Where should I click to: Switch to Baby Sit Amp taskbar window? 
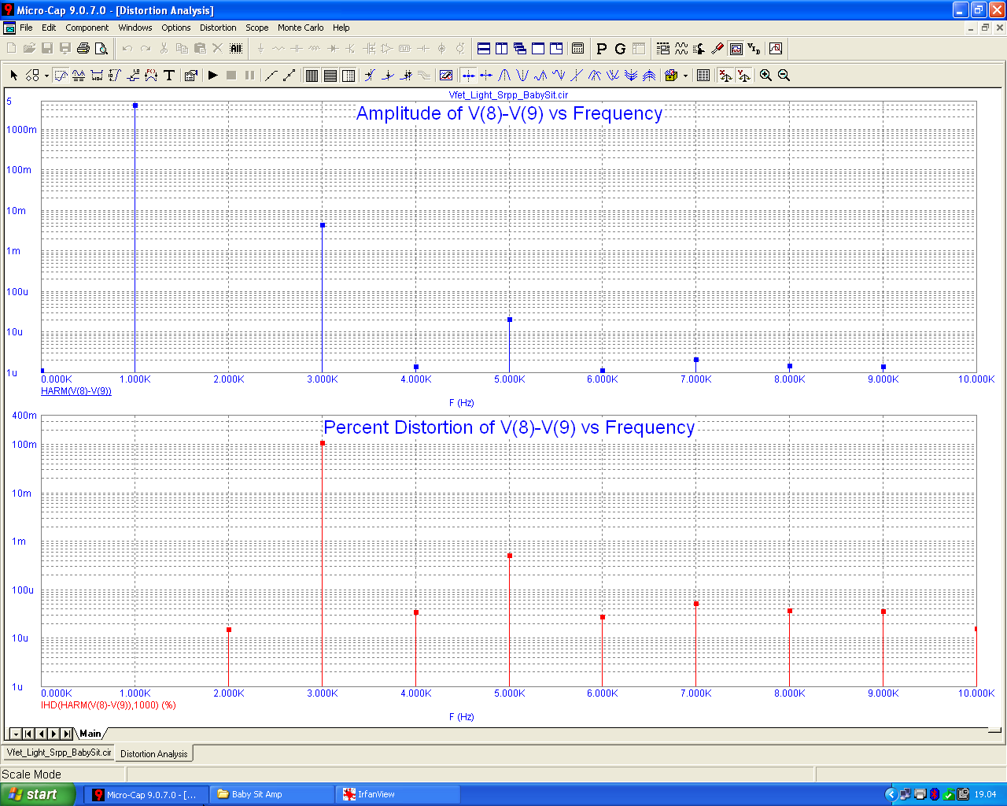(271, 794)
